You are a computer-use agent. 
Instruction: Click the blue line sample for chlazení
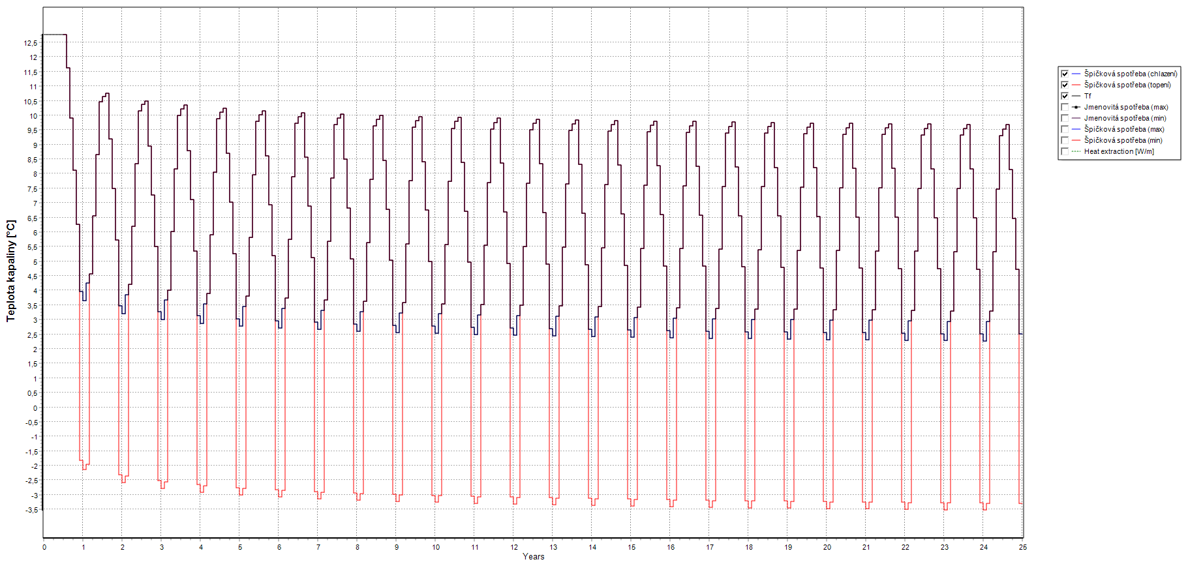[x=1076, y=74]
